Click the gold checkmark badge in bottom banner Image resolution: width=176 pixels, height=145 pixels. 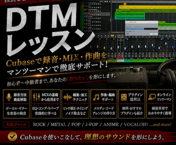pyautogui.click(x=12, y=137)
